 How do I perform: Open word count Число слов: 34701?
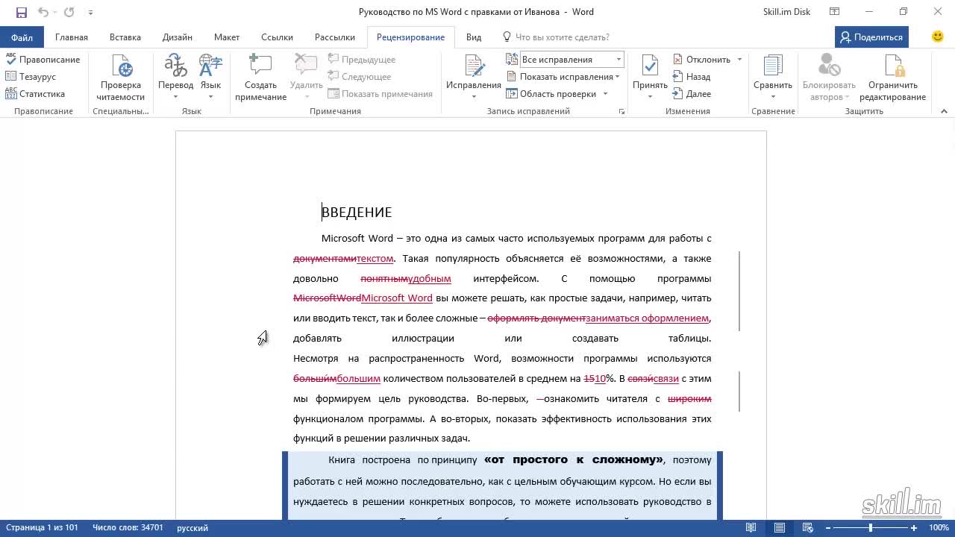[128, 528]
